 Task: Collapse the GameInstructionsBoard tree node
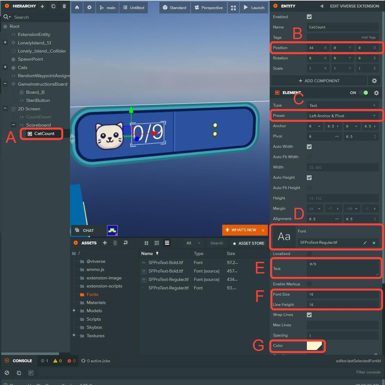pos(5,84)
